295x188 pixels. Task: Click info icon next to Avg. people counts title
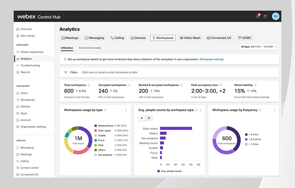point(197,110)
